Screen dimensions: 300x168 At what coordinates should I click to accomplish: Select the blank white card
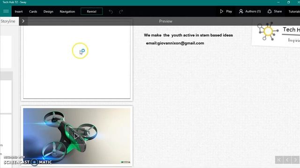tap(77, 62)
